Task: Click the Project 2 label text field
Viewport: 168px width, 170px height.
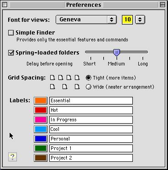Action: tap(91, 158)
